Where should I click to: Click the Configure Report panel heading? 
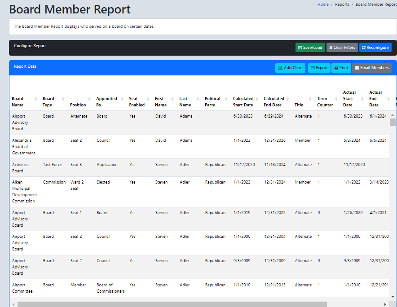(30, 46)
